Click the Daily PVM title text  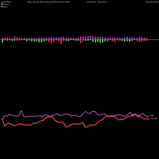tap(6, 2)
